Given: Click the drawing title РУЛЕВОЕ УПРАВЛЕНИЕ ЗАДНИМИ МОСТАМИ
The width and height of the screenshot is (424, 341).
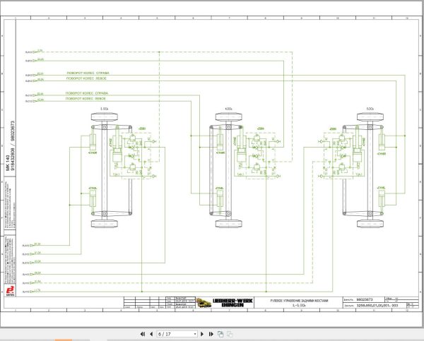Looking at the screenshot, I should [x=299, y=301].
